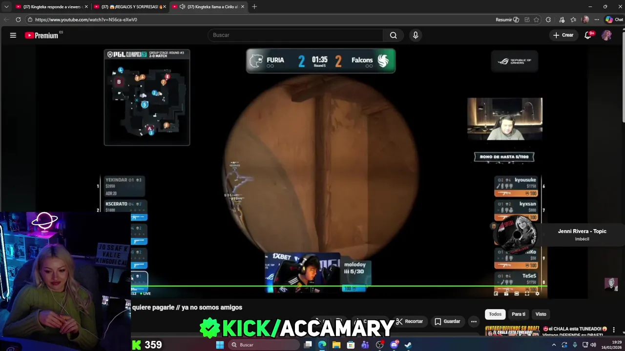This screenshot has width=625, height=351.
Task: Go back with the browser back arrow
Action: point(6,19)
